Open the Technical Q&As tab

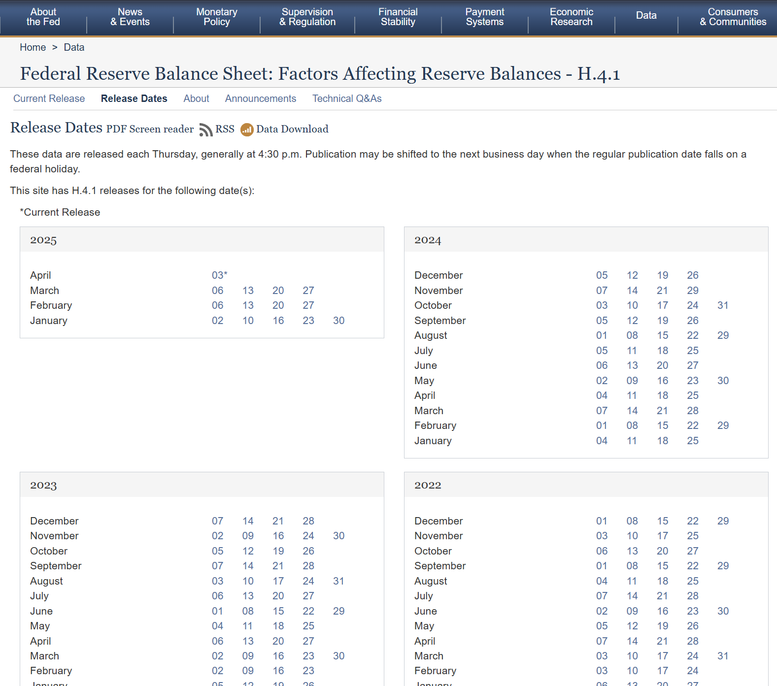coord(347,98)
